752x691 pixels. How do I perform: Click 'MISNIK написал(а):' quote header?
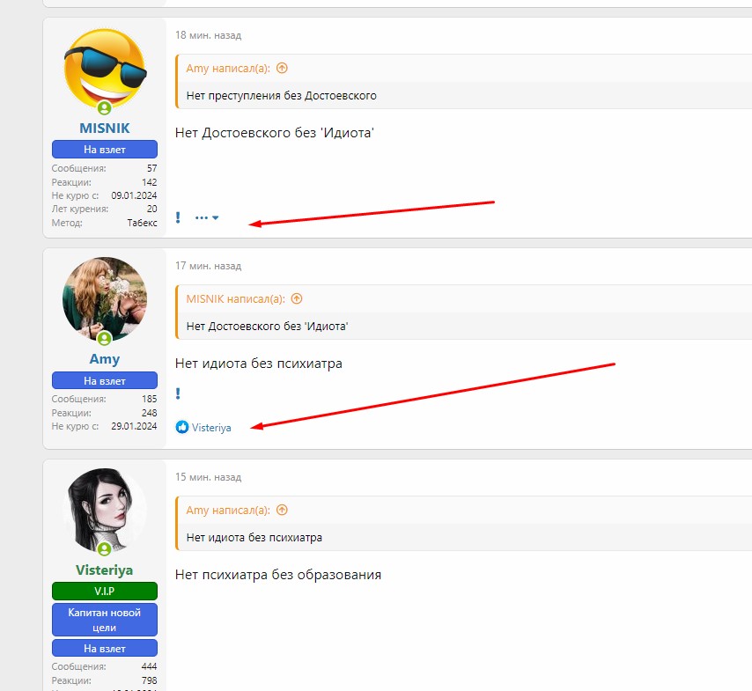pyautogui.click(x=235, y=298)
